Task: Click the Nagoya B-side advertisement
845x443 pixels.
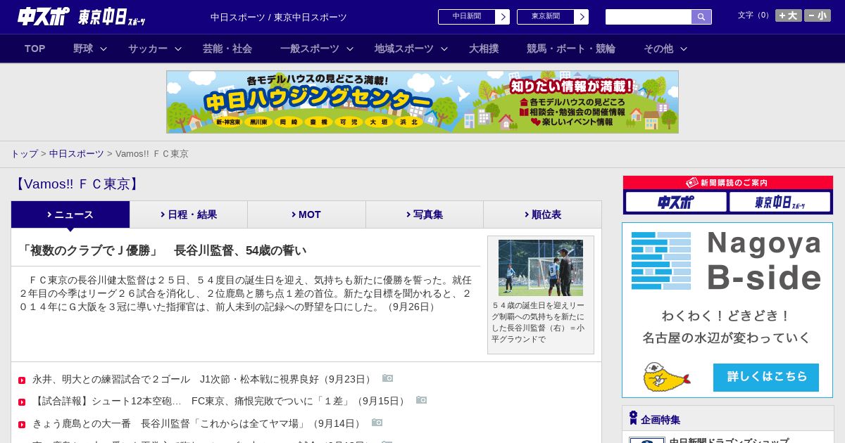Action: [727, 310]
